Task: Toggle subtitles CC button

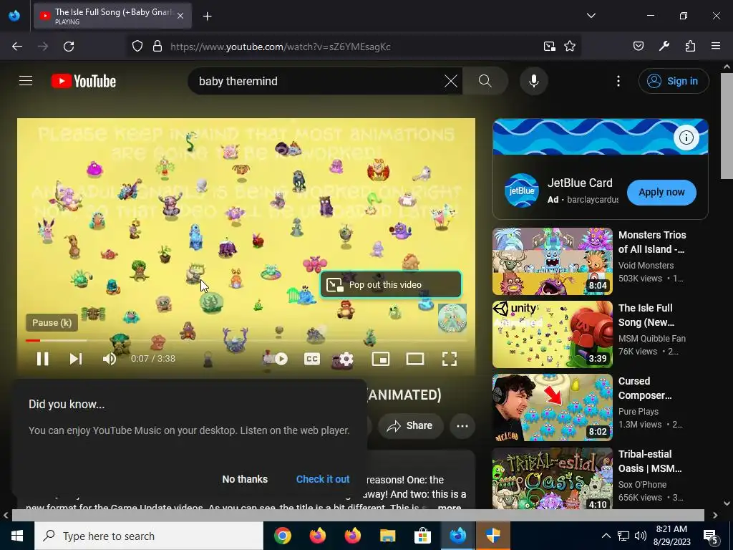Action: click(312, 359)
